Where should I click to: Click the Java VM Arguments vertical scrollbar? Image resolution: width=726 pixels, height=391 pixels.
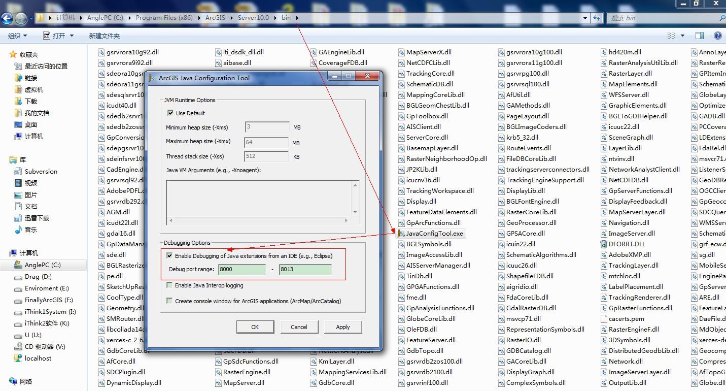pos(355,199)
